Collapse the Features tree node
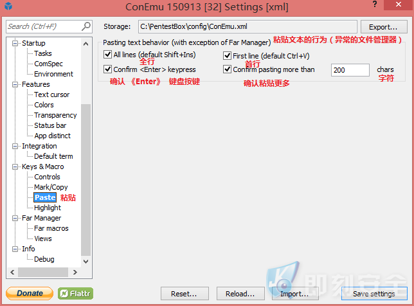The height and width of the screenshot is (306, 414). tap(15, 84)
